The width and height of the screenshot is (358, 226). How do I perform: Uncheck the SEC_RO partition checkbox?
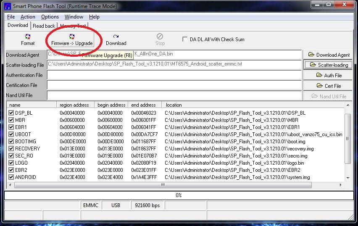(11, 156)
